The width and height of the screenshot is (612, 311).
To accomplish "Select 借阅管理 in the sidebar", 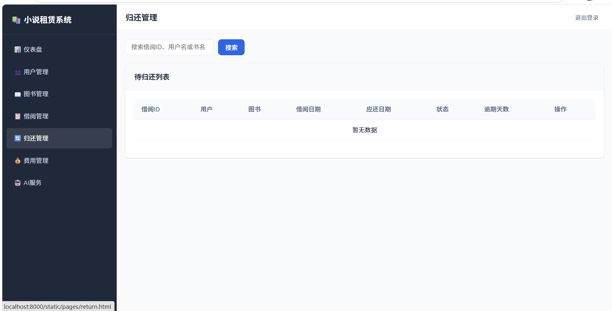I will tap(59, 116).
